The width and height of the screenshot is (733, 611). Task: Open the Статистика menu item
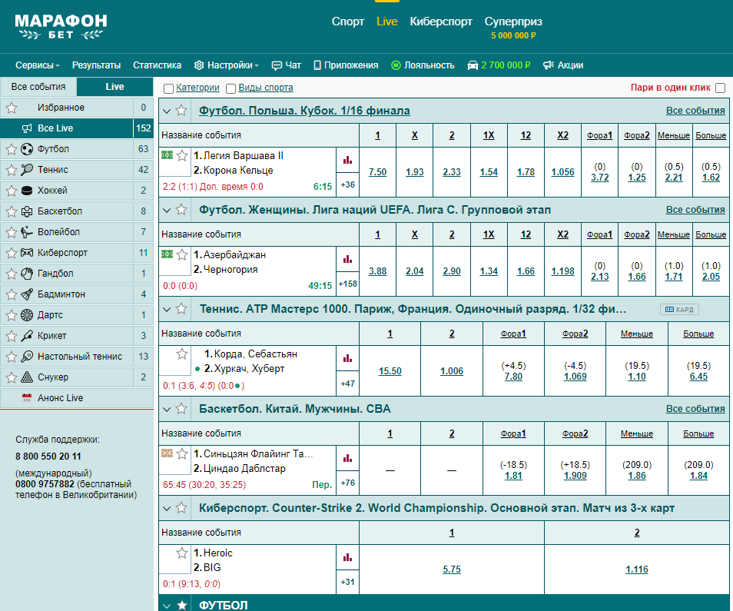[x=157, y=65]
